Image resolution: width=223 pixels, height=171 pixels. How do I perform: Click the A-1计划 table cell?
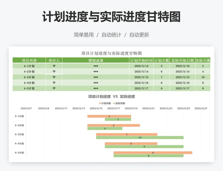pyautogui.click(x=29, y=66)
